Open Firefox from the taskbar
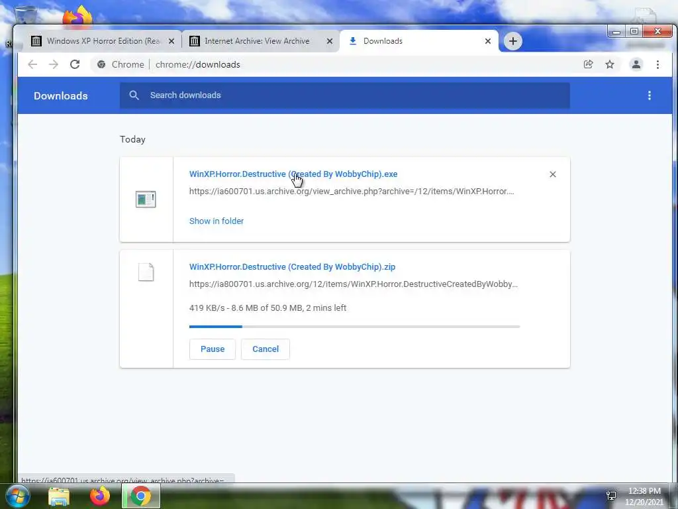 [x=100, y=496]
